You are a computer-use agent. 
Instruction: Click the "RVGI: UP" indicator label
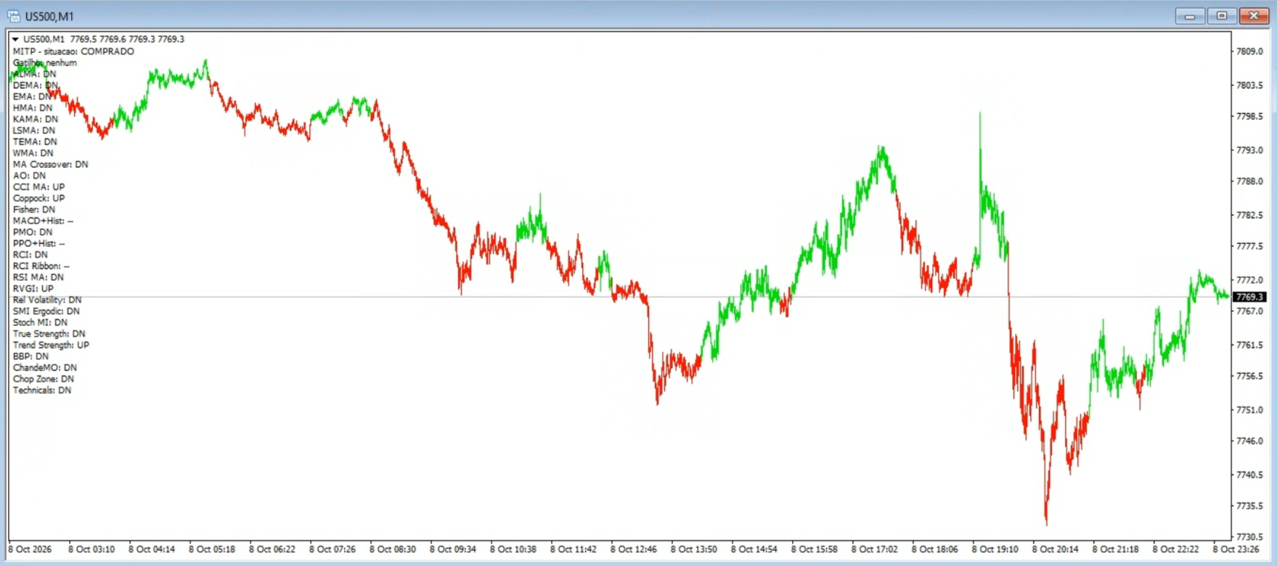(x=33, y=289)
